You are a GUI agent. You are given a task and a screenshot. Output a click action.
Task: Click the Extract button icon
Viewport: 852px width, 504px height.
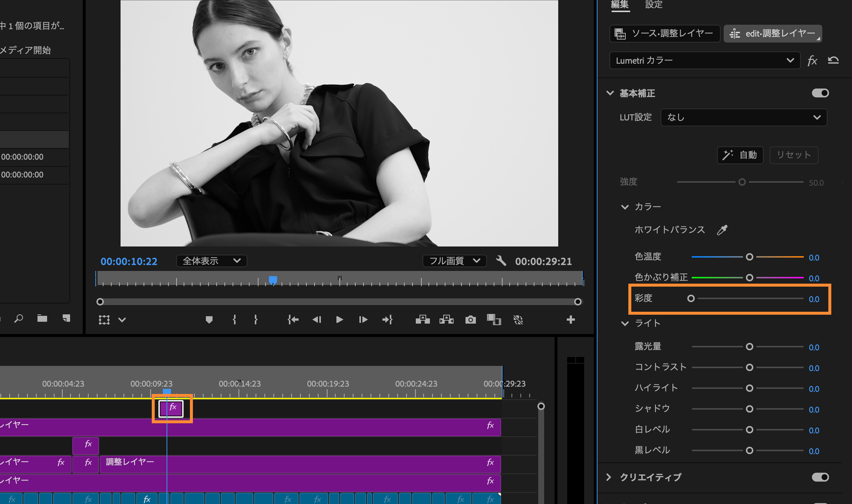pos(446,320)
